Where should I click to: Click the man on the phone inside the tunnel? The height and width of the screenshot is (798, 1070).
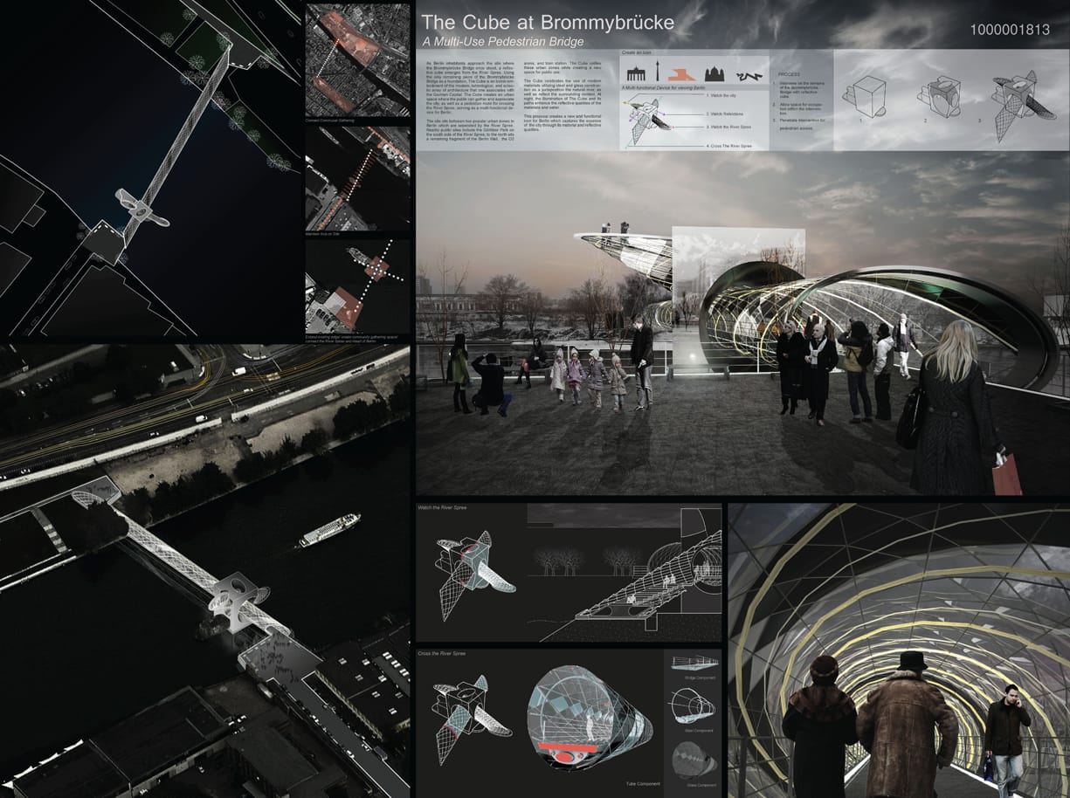point(1007,738)
